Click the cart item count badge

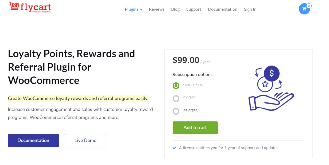point(309,6)
